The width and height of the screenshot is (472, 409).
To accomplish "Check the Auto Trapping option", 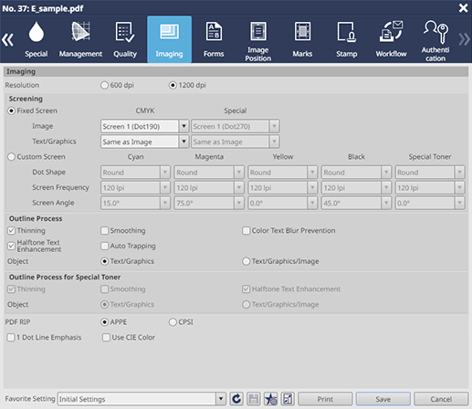I will [104, 246].
